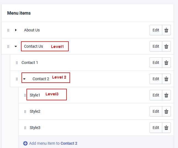Click drag handle beside Contact 1
The width and height of the screenshot is (178, 148).
pyautogui.click(x=17, y=63)
